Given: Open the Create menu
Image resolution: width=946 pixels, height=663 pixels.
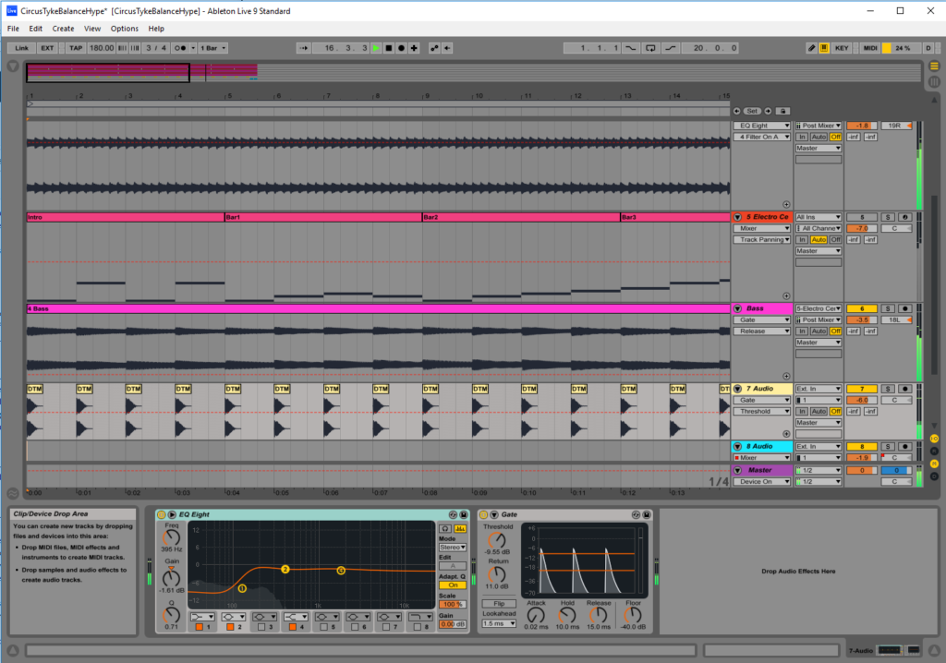Looking at the screenshot, I should point(63,29).
